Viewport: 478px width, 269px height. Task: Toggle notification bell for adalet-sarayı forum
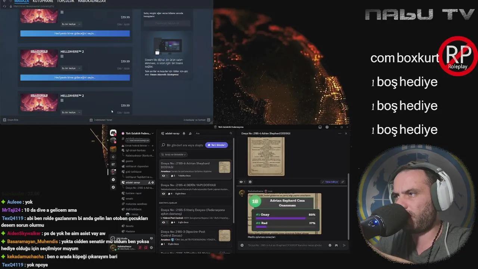pos(184,133)
